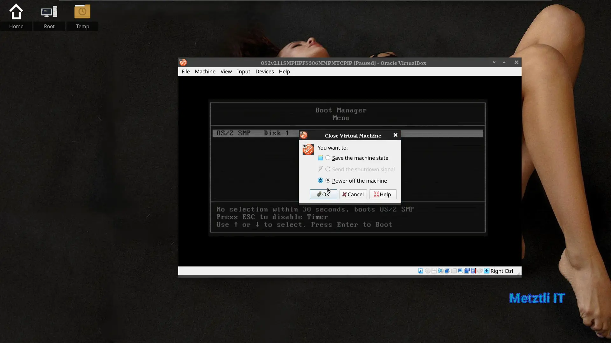Screen dimensions: 611x343
Task: Open the Input menu
Action: tap(243, 71)
